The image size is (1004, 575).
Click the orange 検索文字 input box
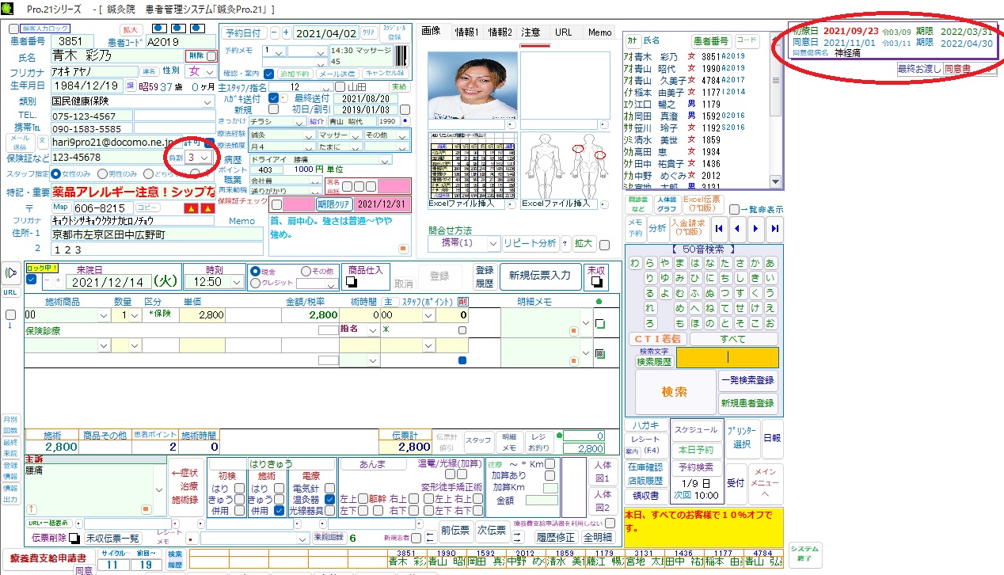coord(727,358)
